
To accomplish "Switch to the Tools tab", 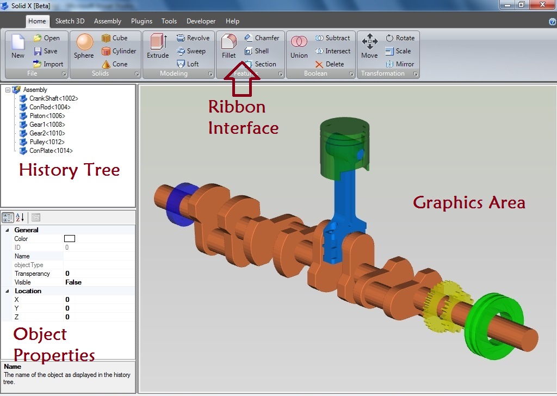I will [169, 21].
